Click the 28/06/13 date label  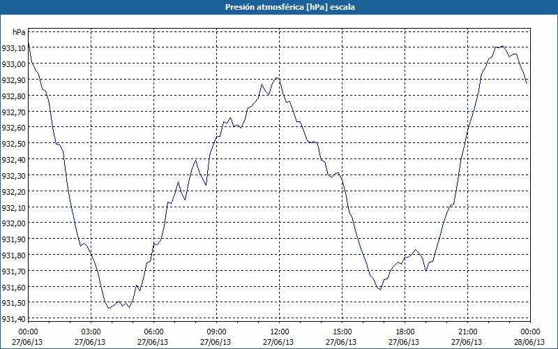coord(529,342)
